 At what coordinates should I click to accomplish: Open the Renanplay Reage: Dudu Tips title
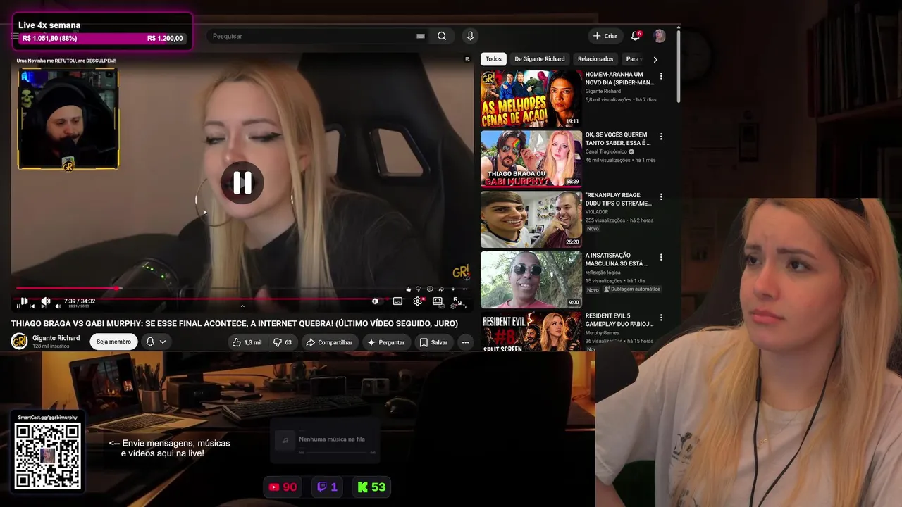[x=618, y=199]
